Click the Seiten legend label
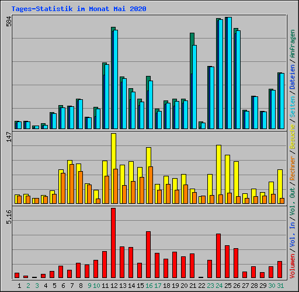 coord(293,107)
